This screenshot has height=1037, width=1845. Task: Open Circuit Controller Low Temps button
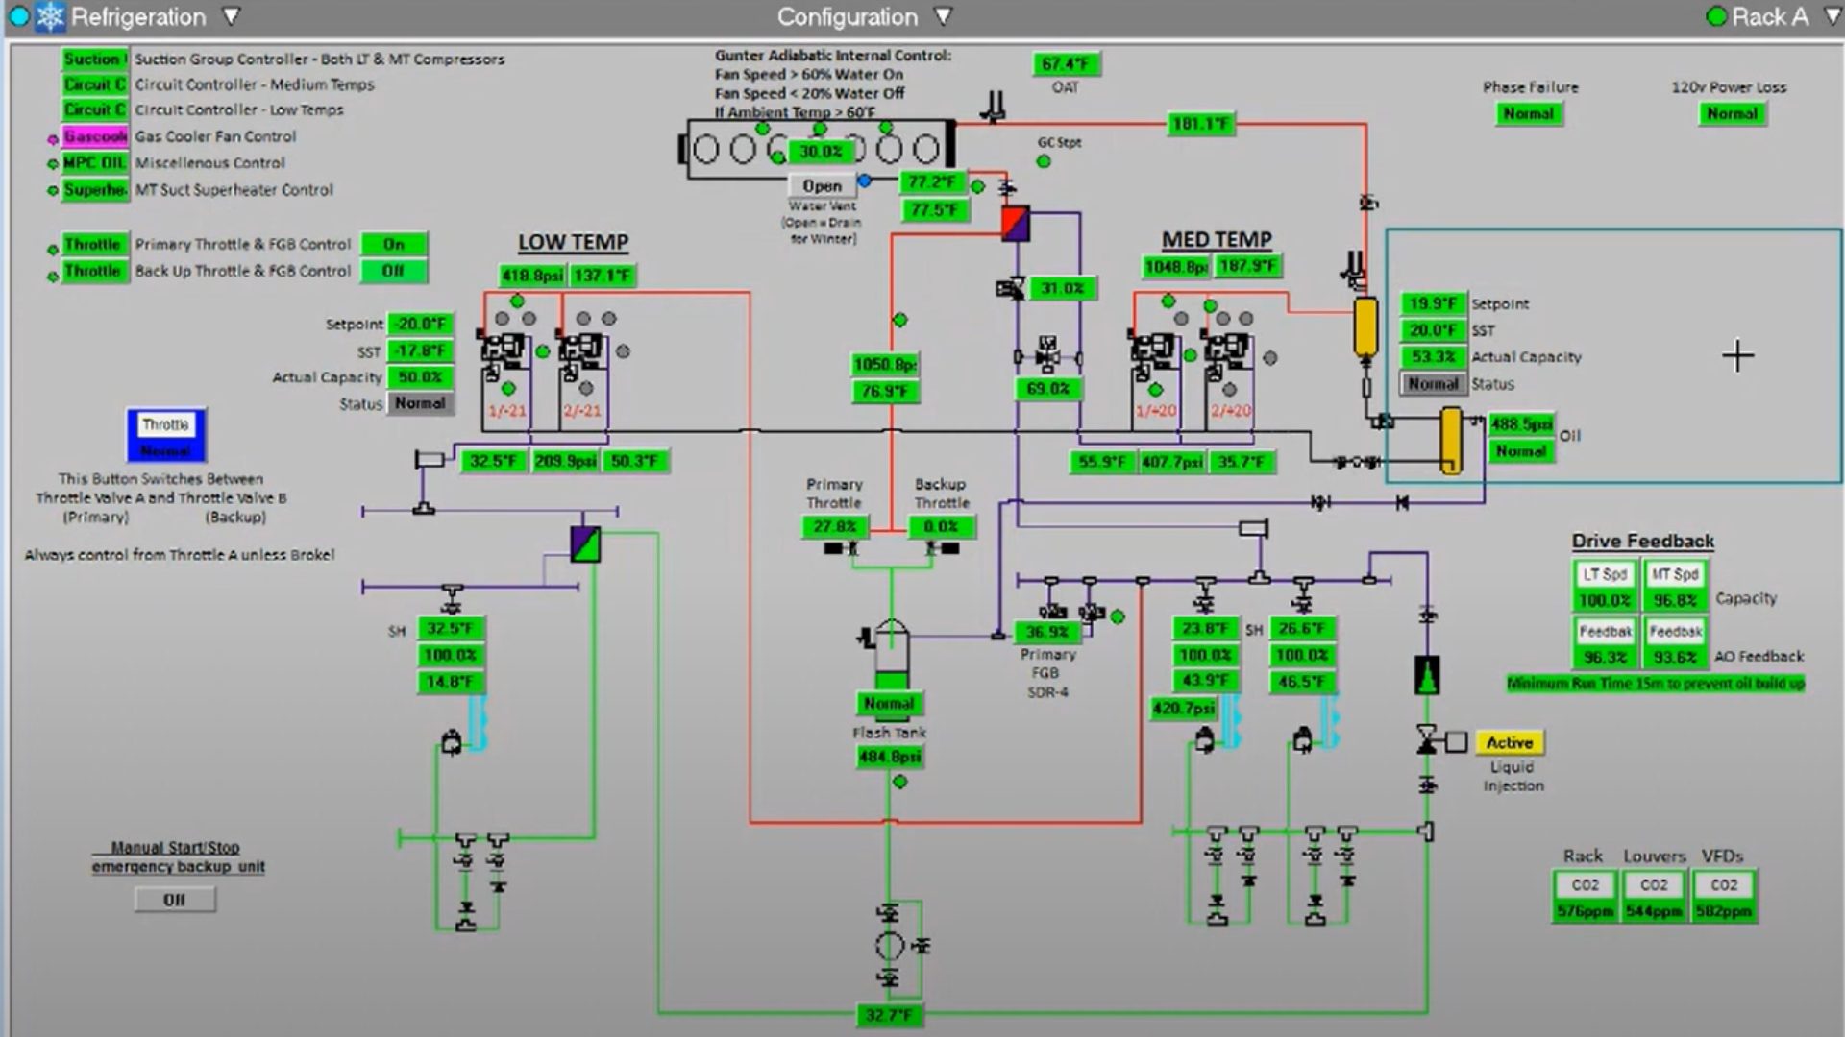pyautogui.click(x=94, y=109)
